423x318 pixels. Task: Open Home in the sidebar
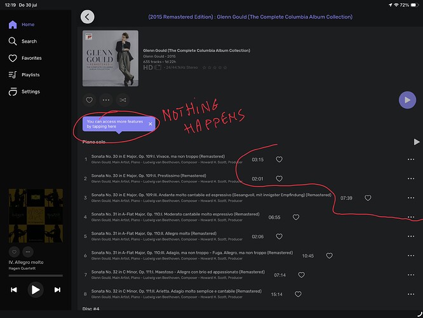22,25
